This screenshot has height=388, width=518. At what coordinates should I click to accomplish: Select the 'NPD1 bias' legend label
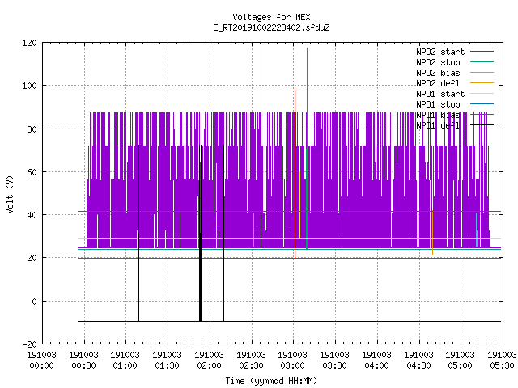[x=438, y=115]
